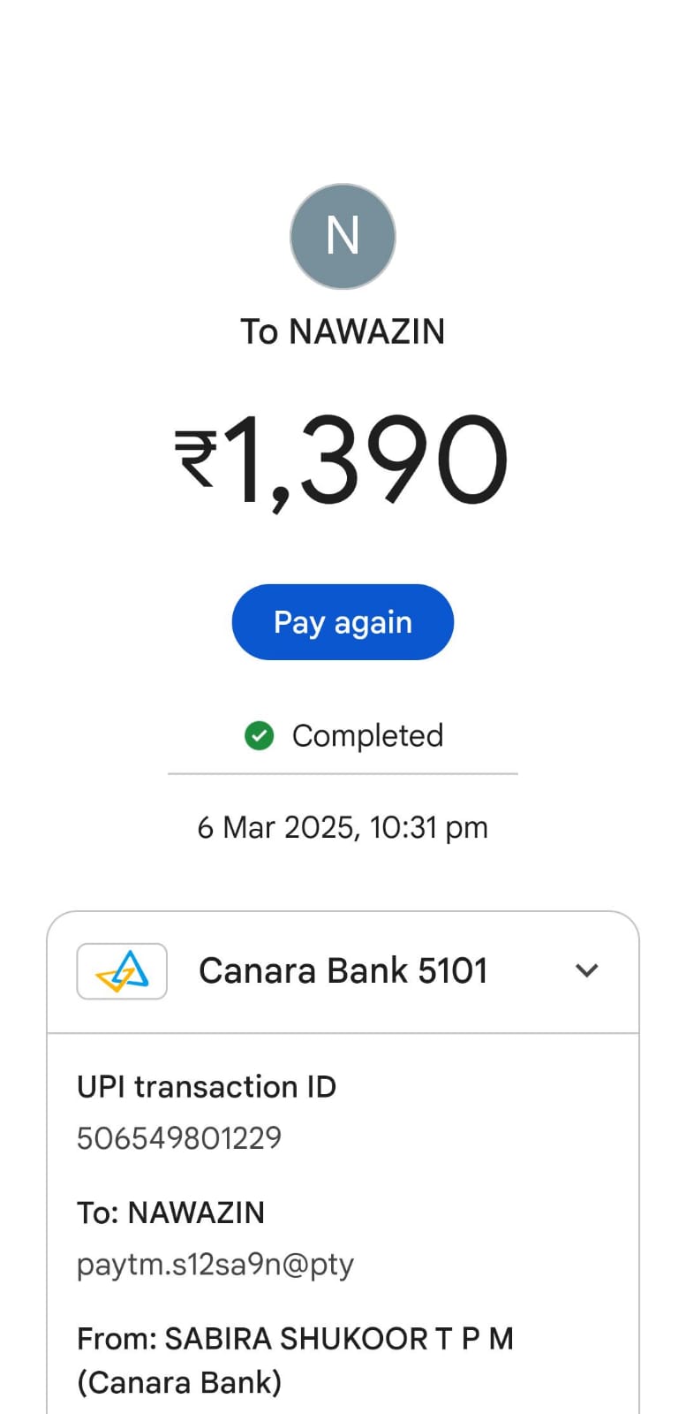Screen dimensions: 686x1414
Task: Tap the letter N inside the avatar
Action: tap(343, 236)
